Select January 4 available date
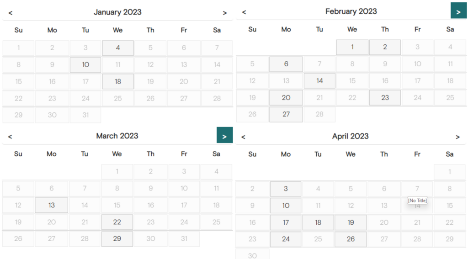The image size is (468, 259). 118,48
